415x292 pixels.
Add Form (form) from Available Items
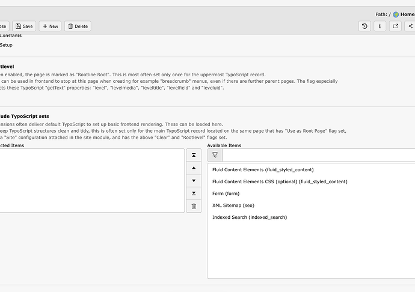click(226, 193)
